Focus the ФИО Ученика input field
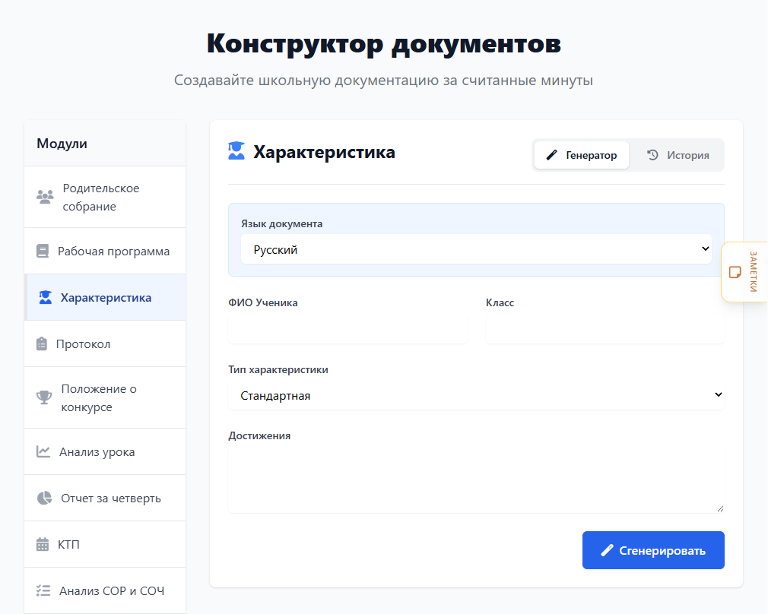The width and height of the screenshot is (768, 614). point(348,328)
